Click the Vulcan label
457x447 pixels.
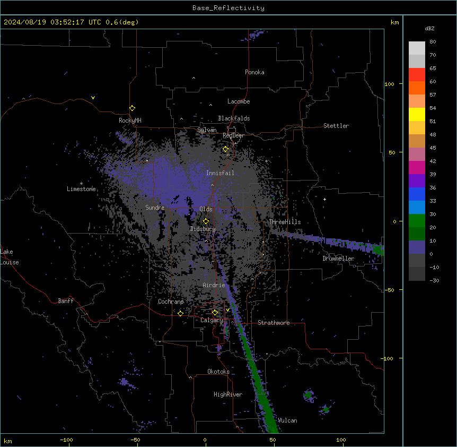287,420
